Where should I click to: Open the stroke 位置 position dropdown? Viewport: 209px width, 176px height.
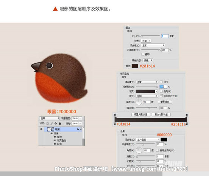(146, 41)
